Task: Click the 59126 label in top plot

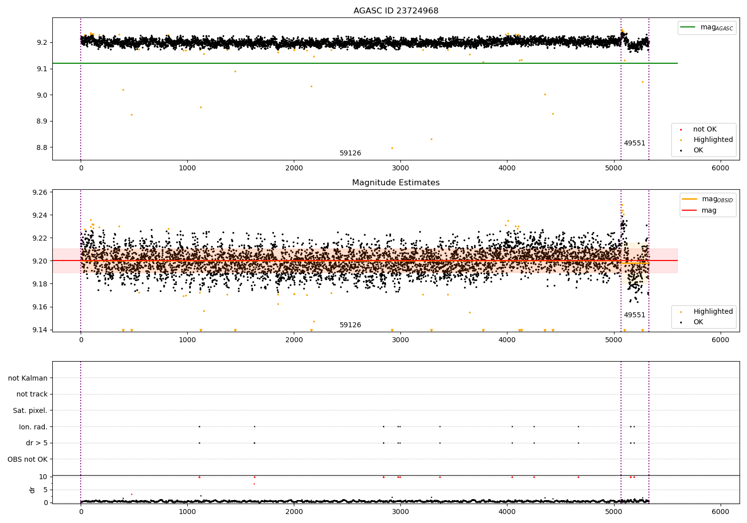Action: (x=350, y=153)
